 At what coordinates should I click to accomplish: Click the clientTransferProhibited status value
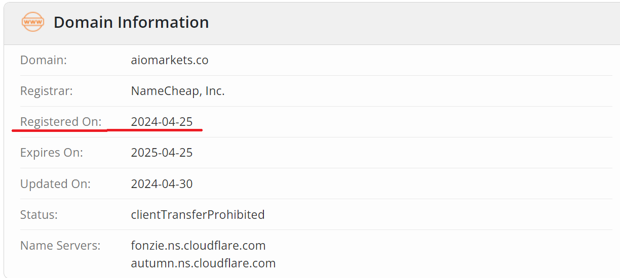(x=198, y=215)
